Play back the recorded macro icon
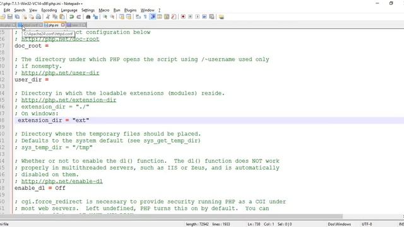404x227 pixels. tap(198, 17)
